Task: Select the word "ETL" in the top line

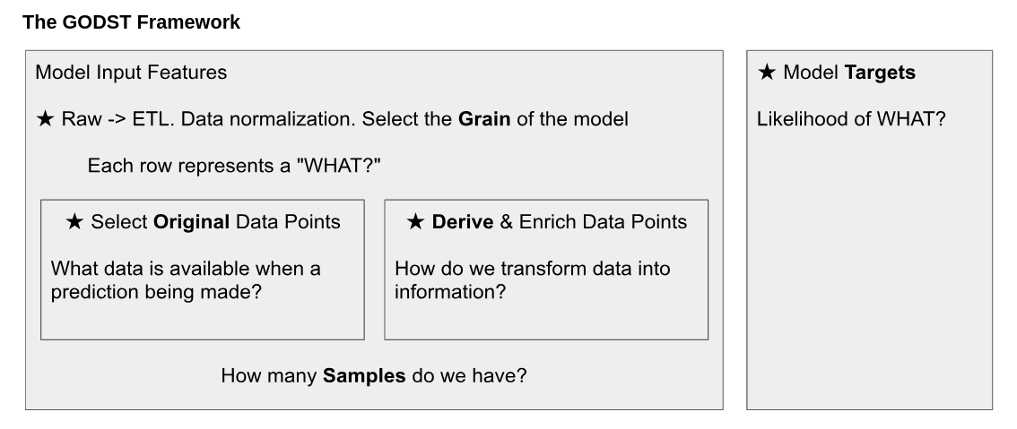Action: [x=151, y=119]
